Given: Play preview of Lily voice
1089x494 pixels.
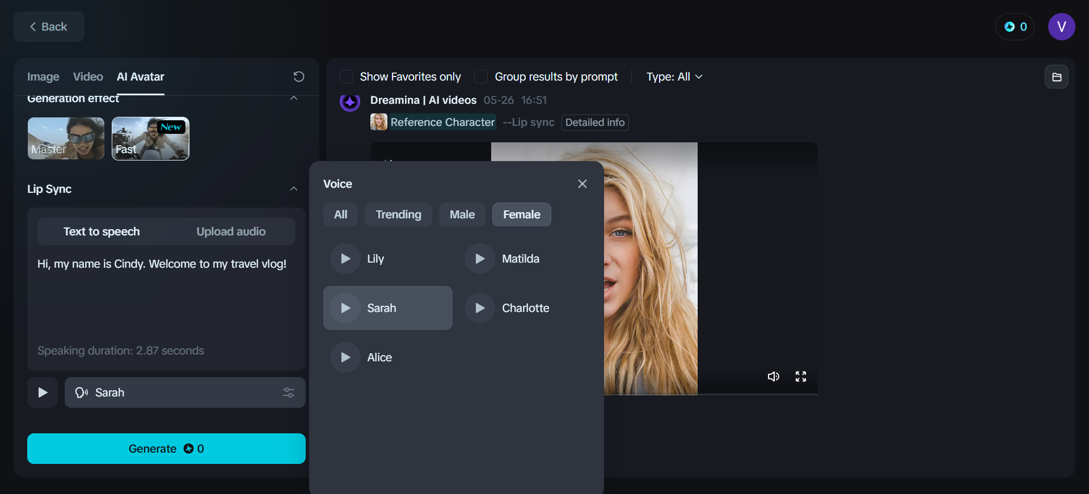Looking at the screenshot, I should [345, 259].
